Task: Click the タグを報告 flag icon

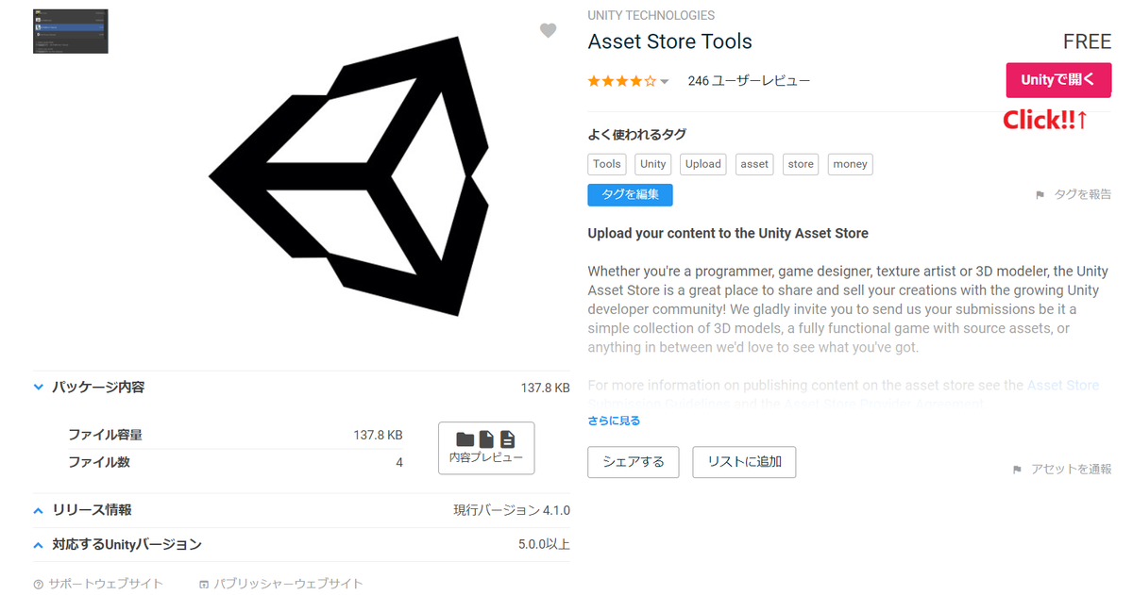Action: tap(1040, 195)
